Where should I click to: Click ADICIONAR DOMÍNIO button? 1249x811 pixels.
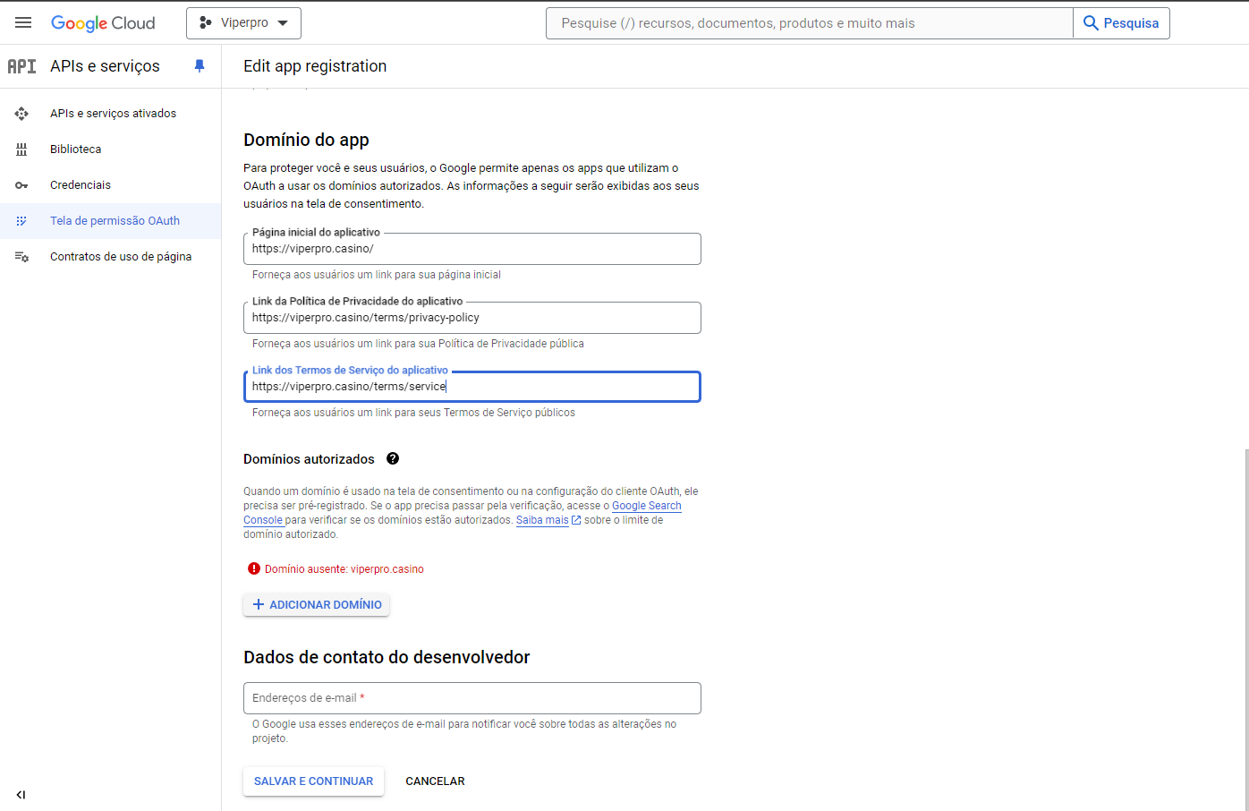click(316, 605)
